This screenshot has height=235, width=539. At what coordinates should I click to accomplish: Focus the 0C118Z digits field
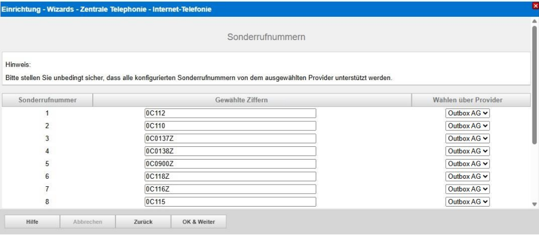(x=230, y=176)
